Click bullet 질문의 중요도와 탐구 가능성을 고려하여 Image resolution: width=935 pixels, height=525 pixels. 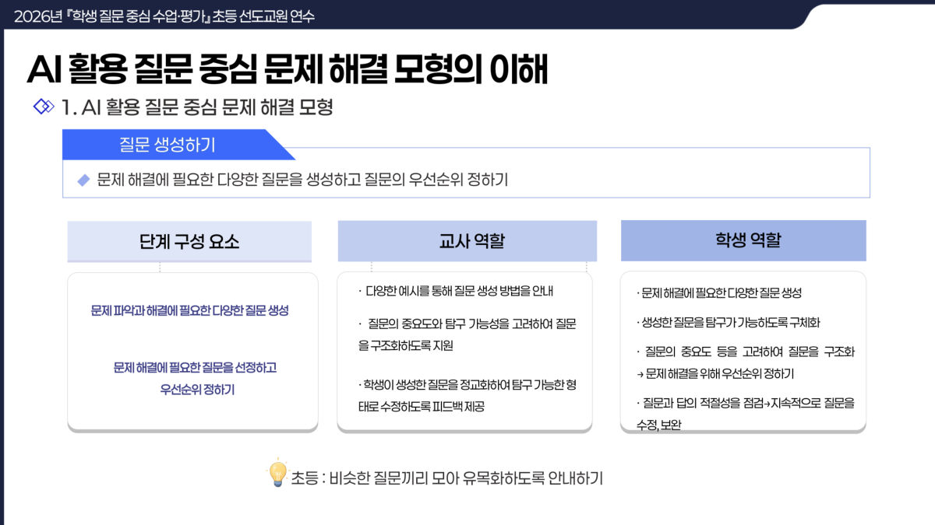coord(467,324)
